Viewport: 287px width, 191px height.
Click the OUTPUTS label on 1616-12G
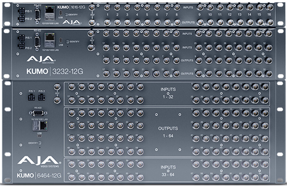188,22
